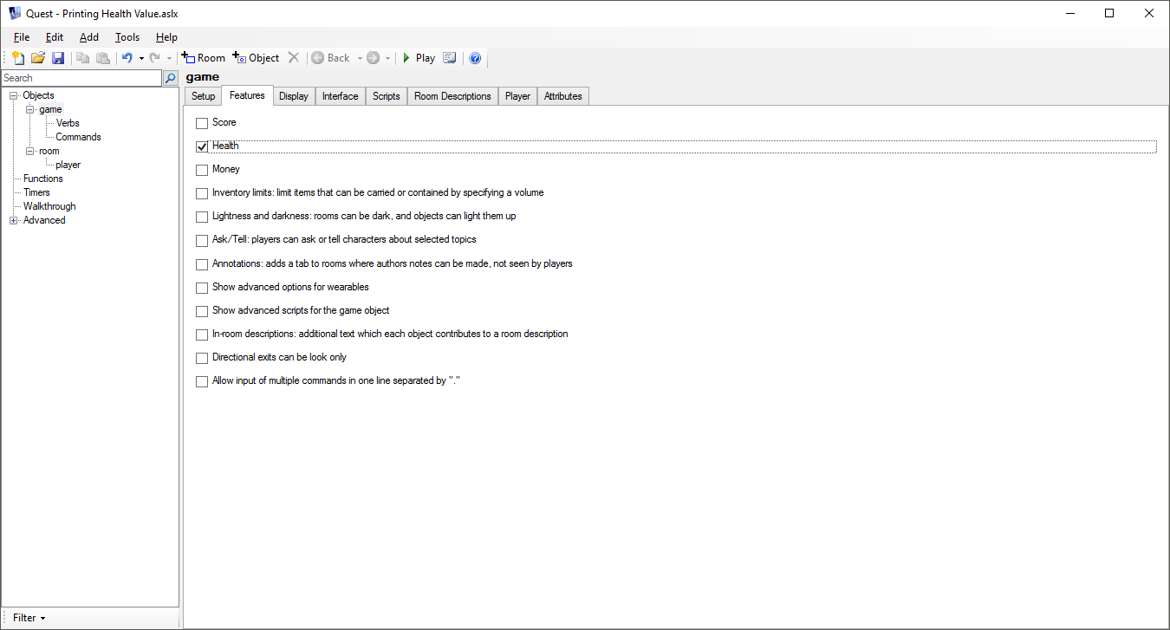Click the Paste toolbar icon
This screenshot has width=1170, height=630.
point(103,58)
